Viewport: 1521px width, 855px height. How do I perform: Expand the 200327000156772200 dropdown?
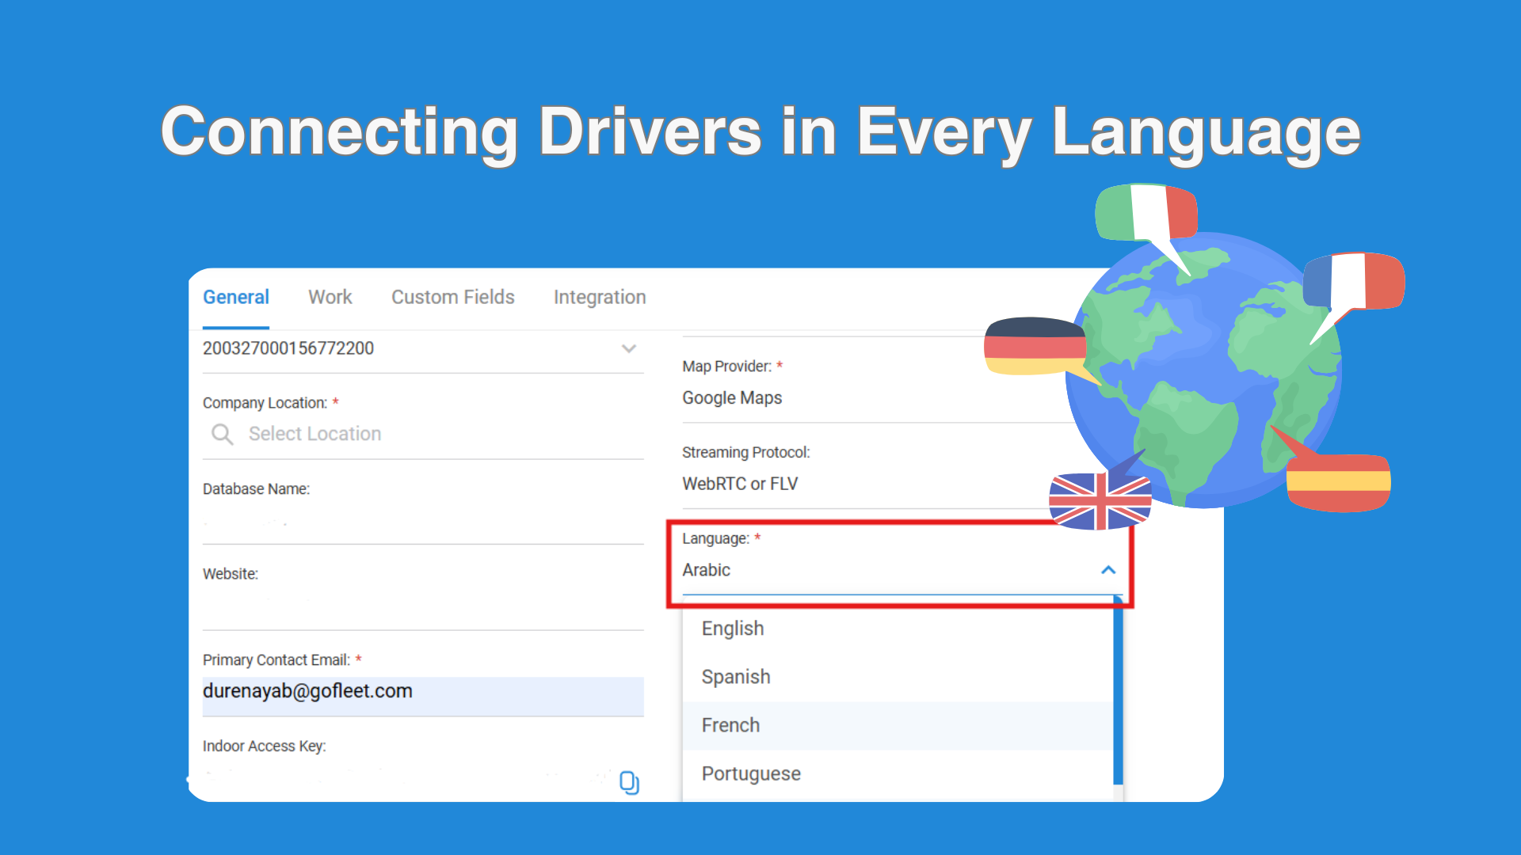tap(629, 349)
